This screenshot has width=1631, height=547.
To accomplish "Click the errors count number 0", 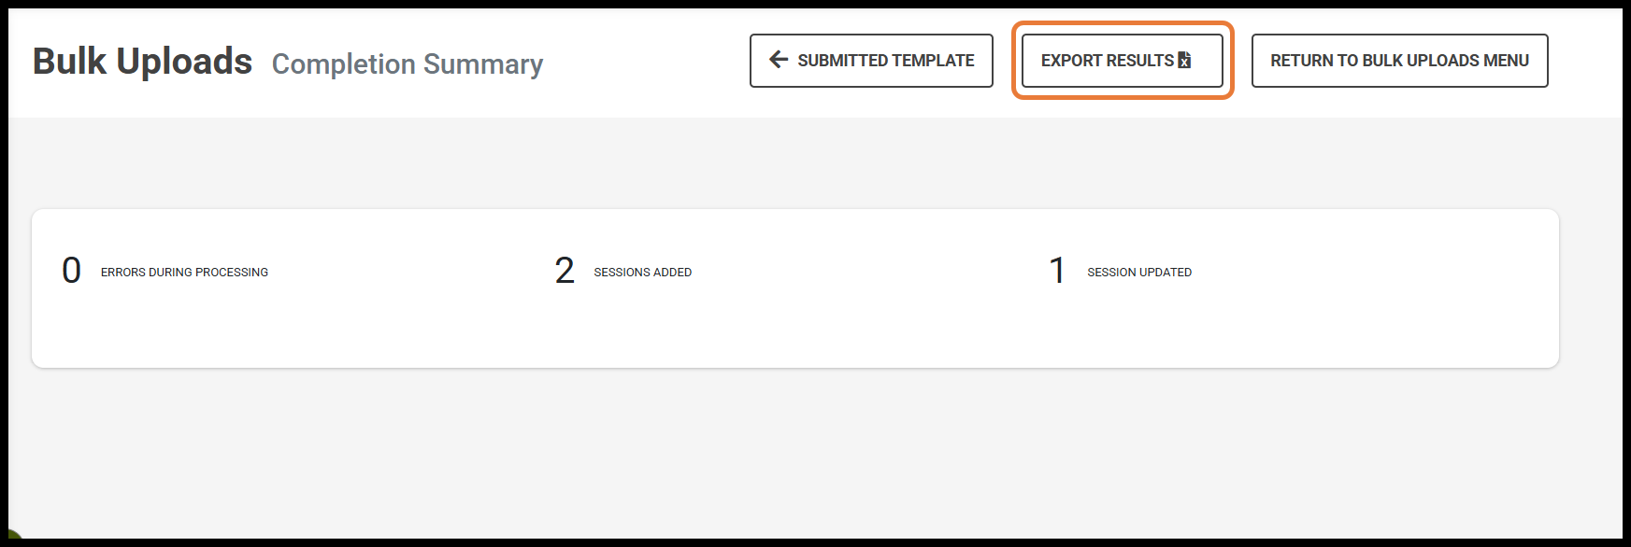I will click(71, 271).
